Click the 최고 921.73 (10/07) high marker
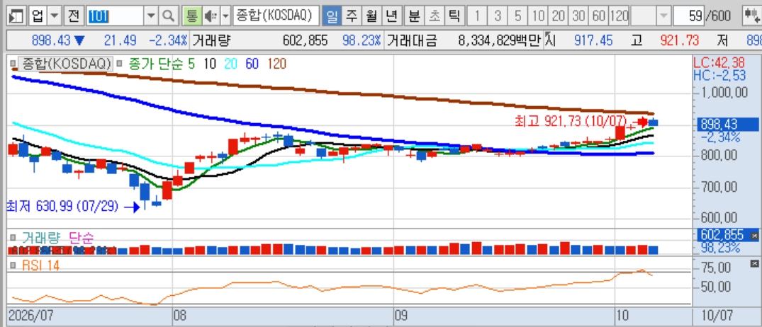Viewport: 762px width, 327px height. 571,121
